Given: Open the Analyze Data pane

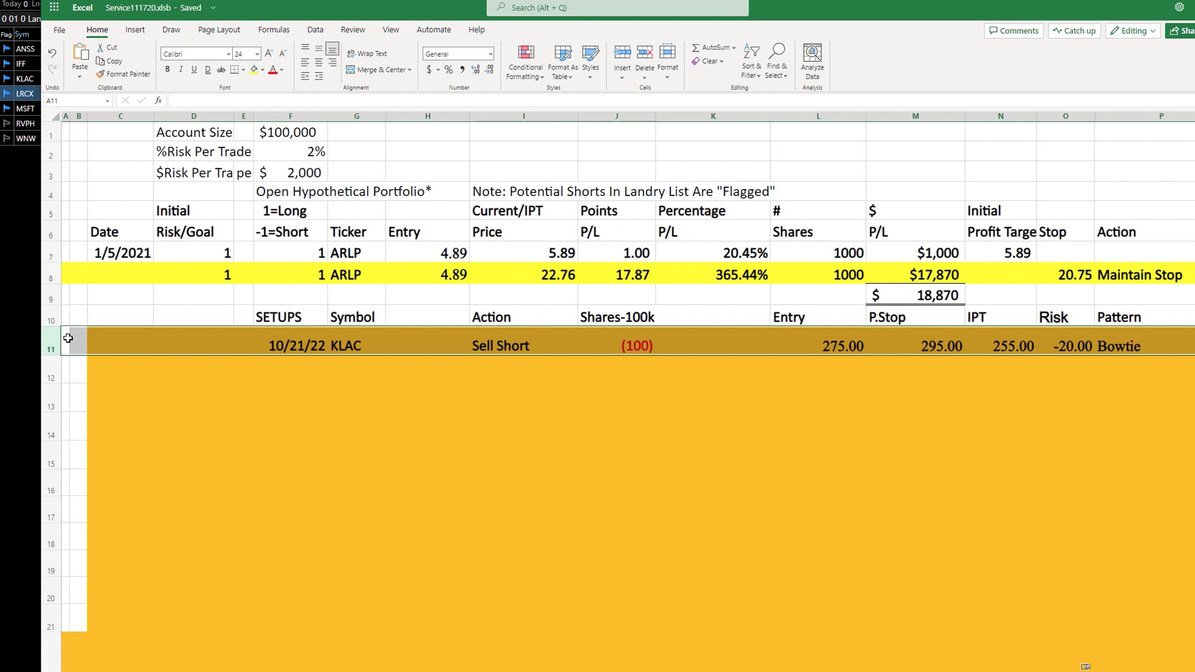Looking at the screenshot, I should pos(812,61).
